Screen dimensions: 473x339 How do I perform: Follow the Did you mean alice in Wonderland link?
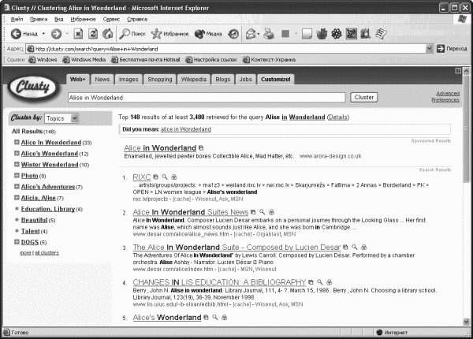click(186, 129)
